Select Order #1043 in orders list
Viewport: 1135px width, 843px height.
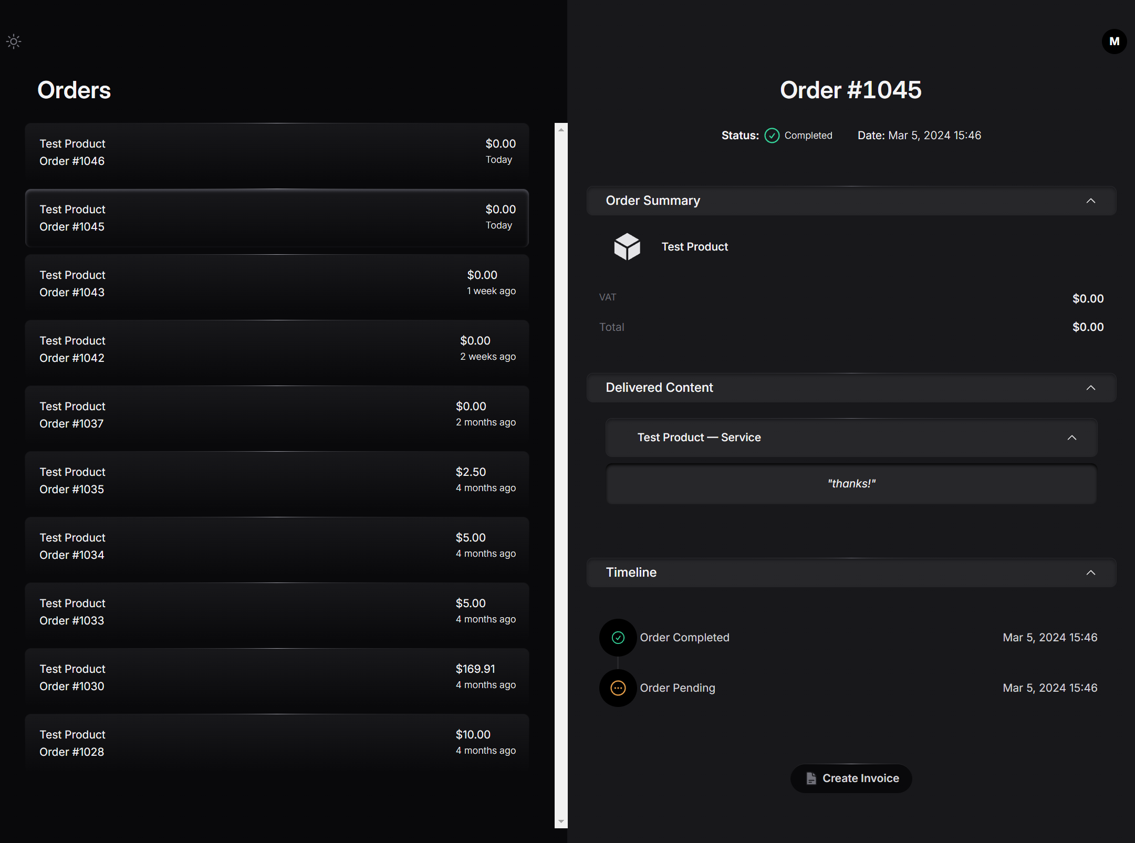(277, 284)
